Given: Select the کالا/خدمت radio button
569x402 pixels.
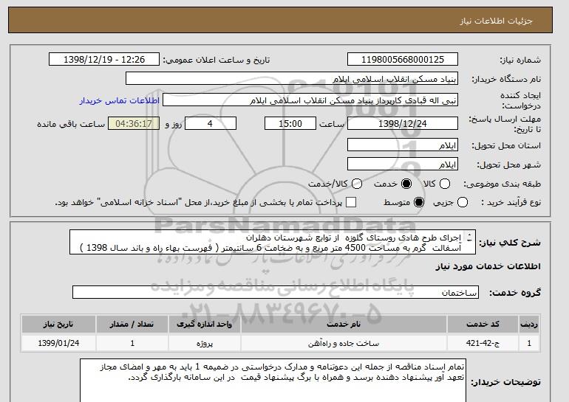Looking at the screenshot, I should coord(357,184).
